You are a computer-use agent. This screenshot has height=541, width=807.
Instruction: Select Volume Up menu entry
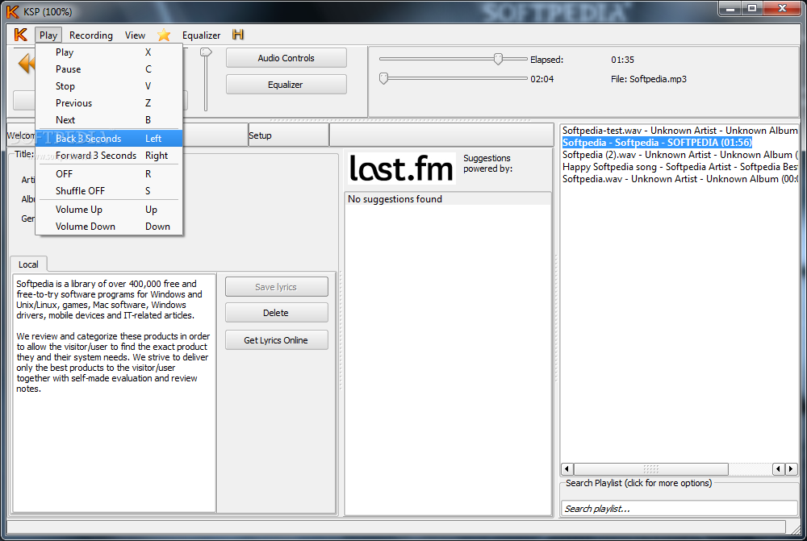tap(109, 210)
